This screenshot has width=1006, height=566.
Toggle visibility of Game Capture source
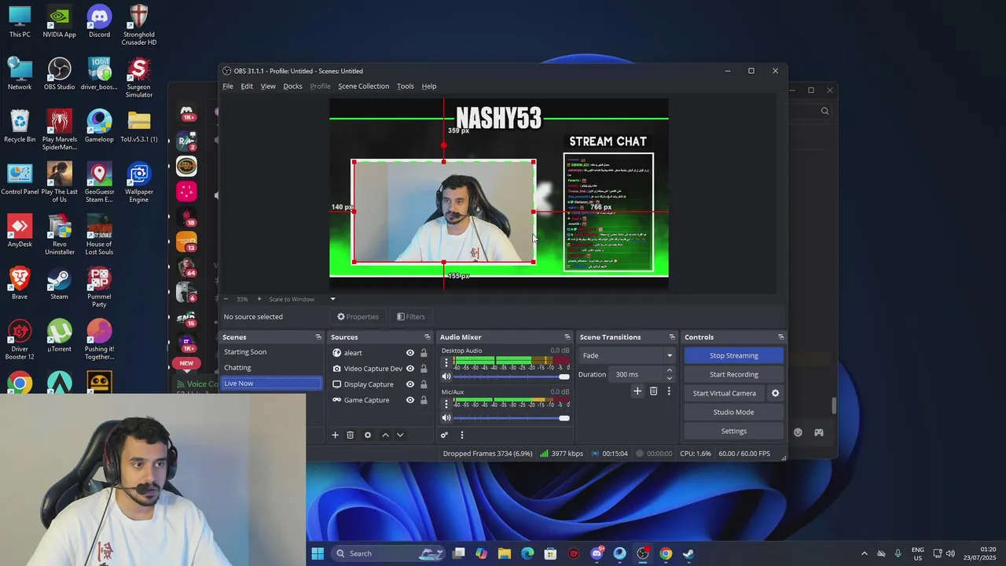point(409,400)
